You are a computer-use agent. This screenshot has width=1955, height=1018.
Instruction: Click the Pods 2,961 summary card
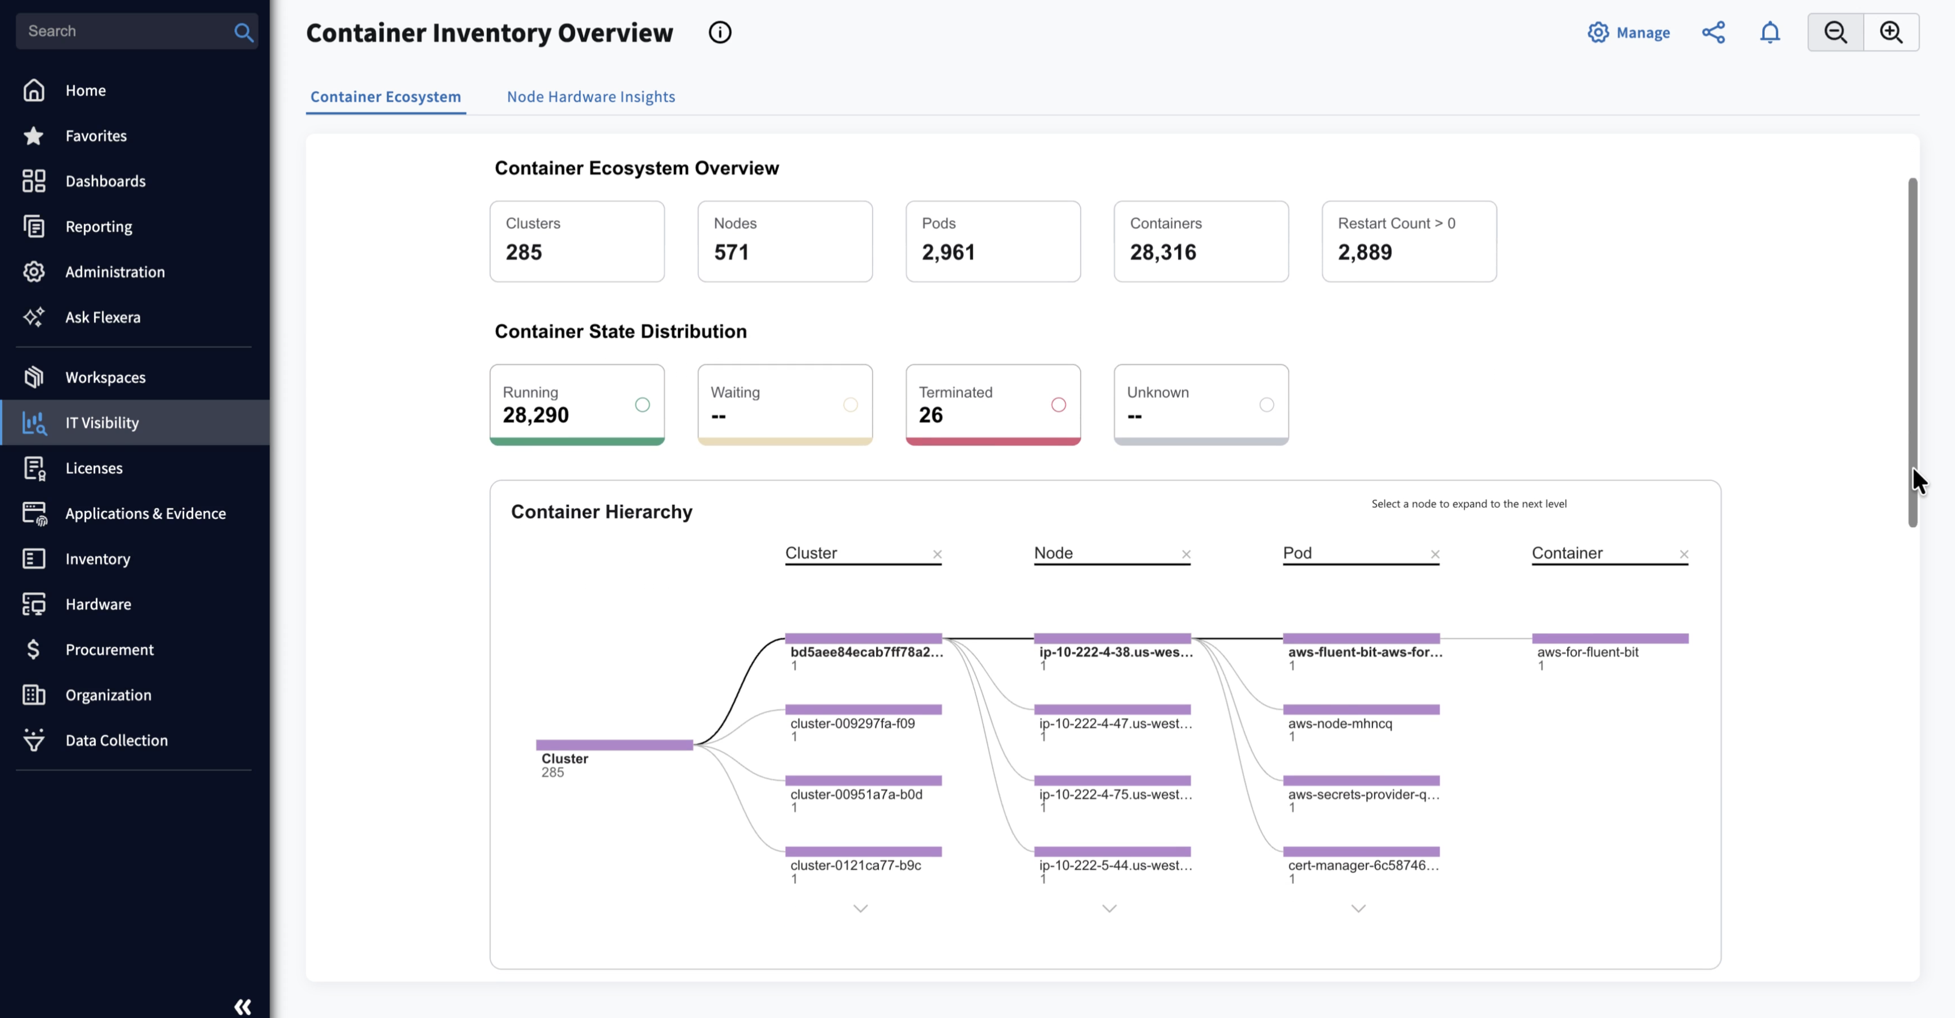coord(993,241)
